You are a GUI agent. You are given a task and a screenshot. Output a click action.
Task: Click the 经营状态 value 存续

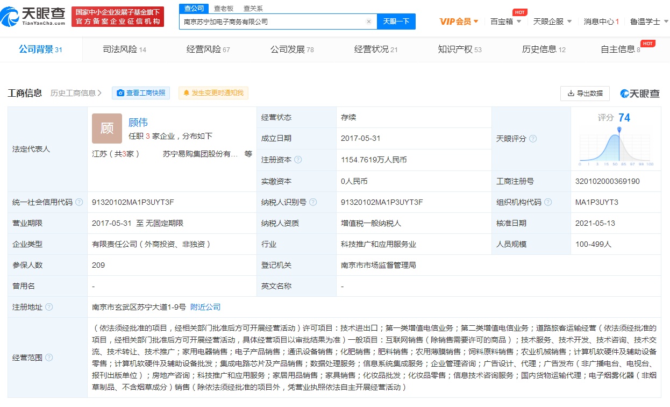click(348, 117)
